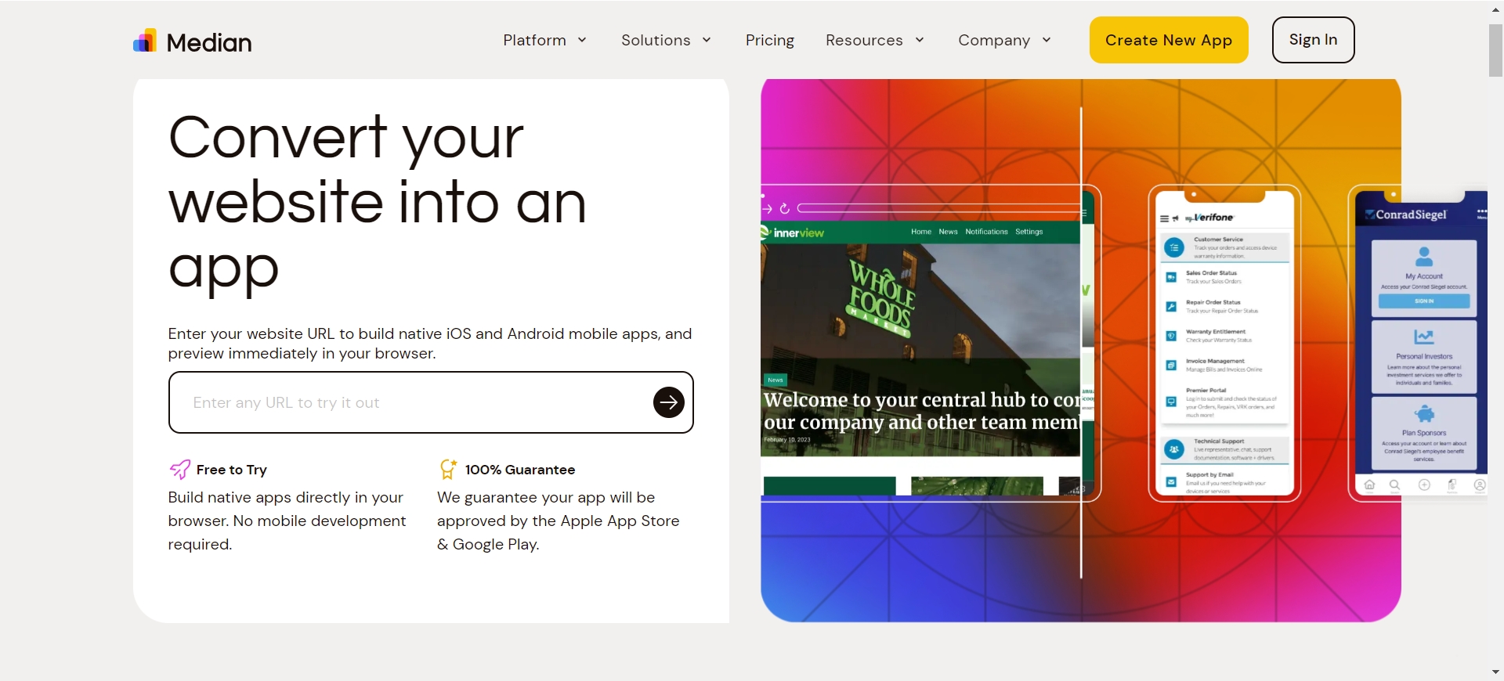This screenshot has height=681, width=1504.
Task: Click the Sign In button
Action: tap(1314, 40)
